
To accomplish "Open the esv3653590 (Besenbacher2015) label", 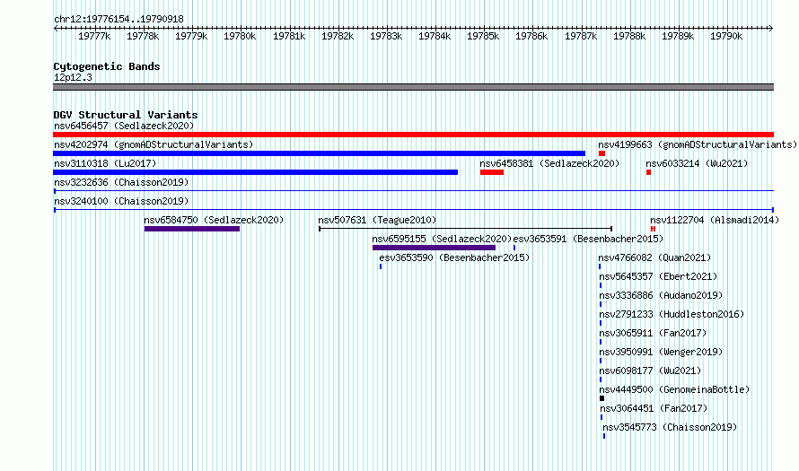I will click(454, 257).
